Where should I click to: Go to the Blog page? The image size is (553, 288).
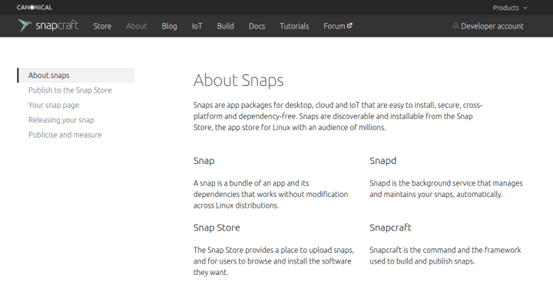[169, 26]
